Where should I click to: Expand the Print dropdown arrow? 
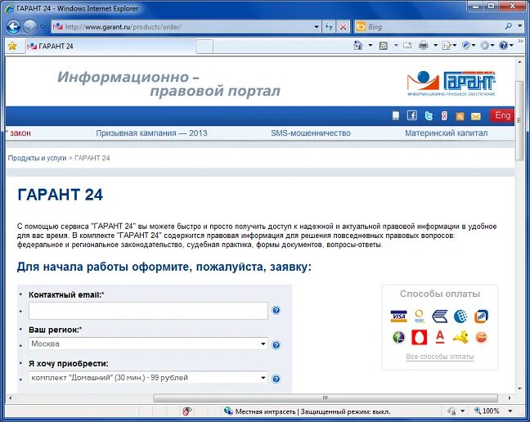[x=436, y=45]
